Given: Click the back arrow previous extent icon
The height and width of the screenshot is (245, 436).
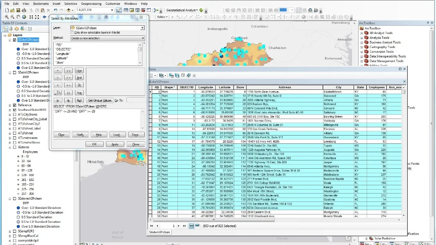Looking at the screenshot, I should 44,17.
